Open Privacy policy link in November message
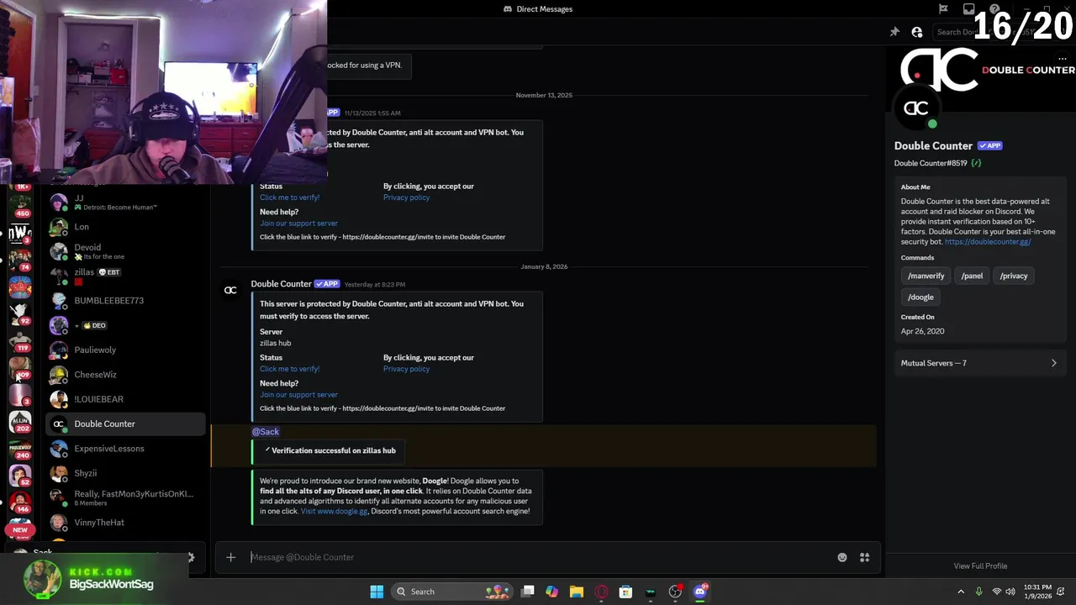Image resolution: width=1076 pixels, height=605 pixels. pyautogui.click(x=406, y=197)
